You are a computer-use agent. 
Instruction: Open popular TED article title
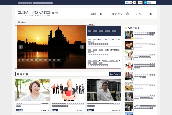(x=145, y=107)
